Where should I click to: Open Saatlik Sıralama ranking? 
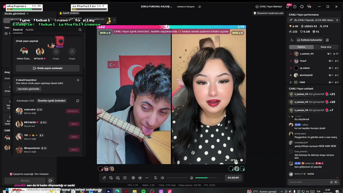[x=69, y=13]
